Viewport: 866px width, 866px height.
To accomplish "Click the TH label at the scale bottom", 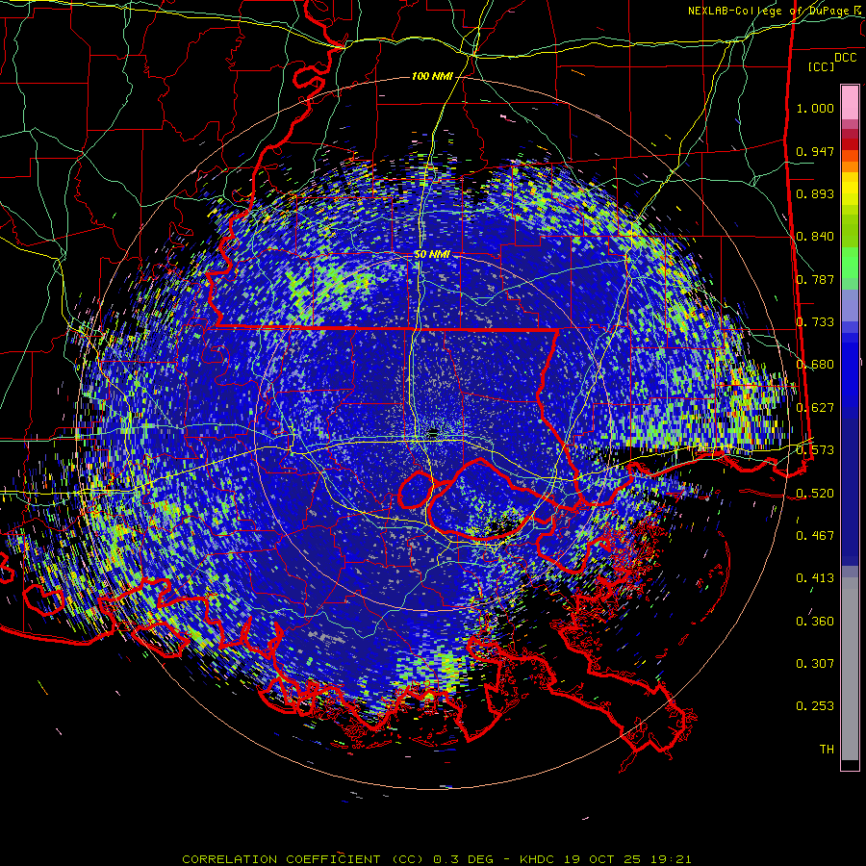I will click(827, 750).
